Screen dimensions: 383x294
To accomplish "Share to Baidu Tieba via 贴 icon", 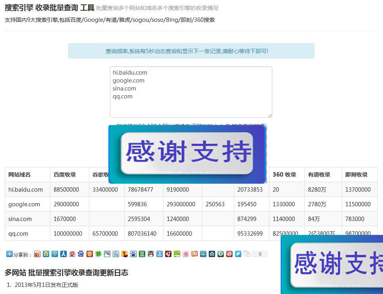I will click(116, 254).
